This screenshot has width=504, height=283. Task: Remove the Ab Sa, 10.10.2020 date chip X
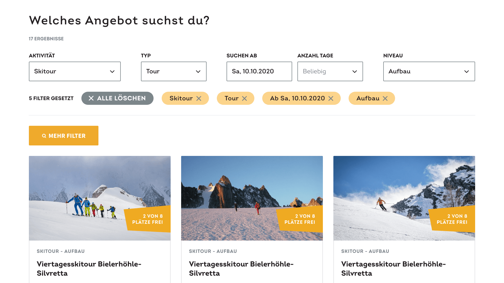point(331,99)
